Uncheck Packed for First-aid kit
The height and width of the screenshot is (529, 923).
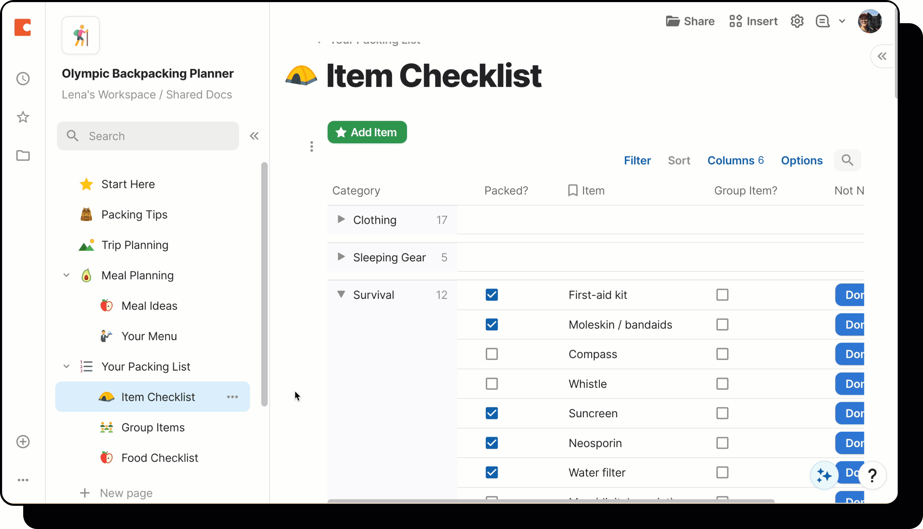pos(491,295)
